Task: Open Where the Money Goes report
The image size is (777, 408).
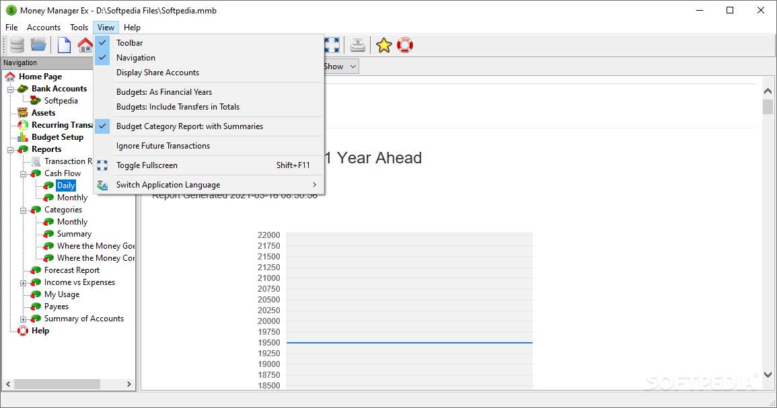Action: tap(96, 246)
